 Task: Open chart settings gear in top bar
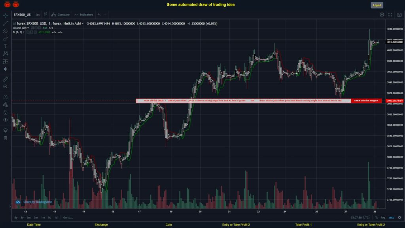[x=382, y=15]
